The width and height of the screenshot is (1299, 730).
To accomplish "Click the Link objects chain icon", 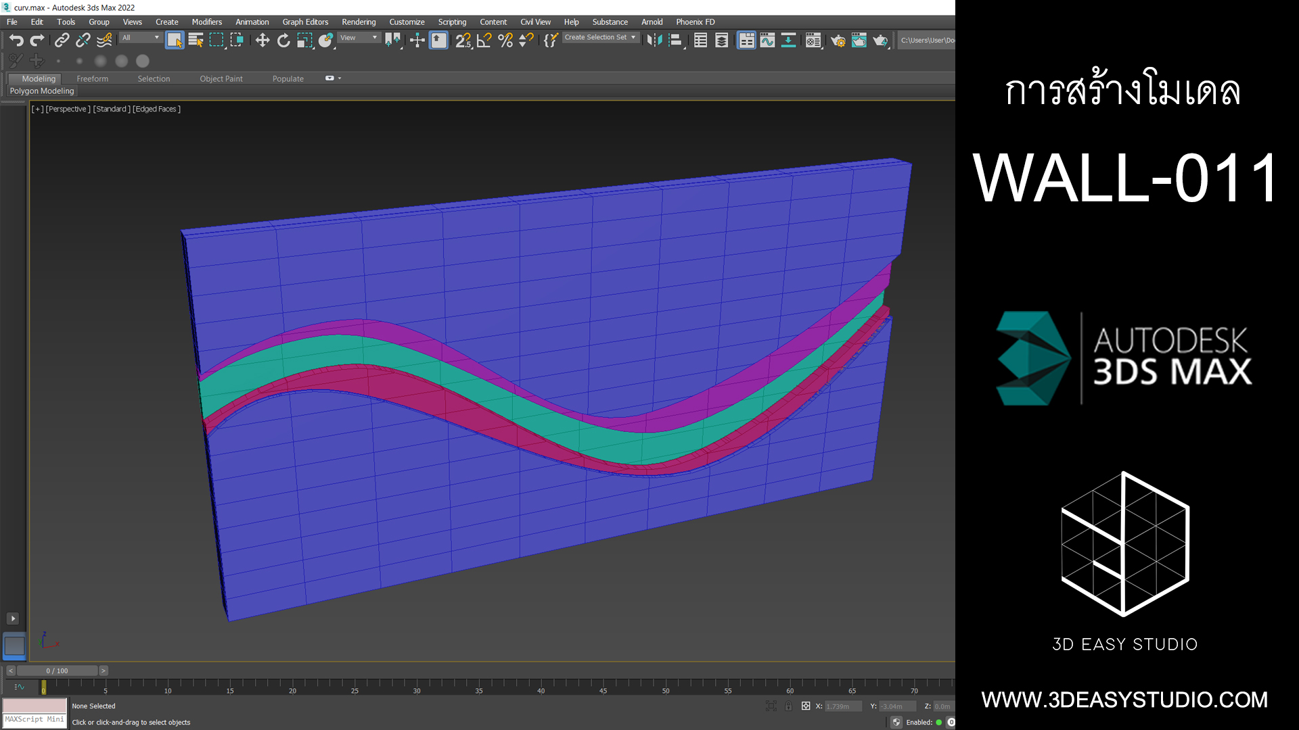I will pyautogui.click(x=62, y=41).
